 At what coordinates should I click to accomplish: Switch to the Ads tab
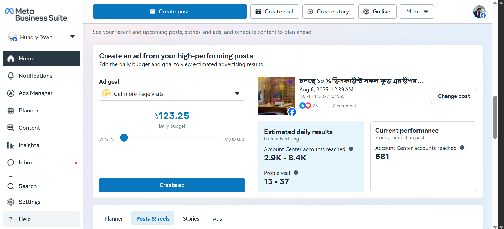coord(217,218)
